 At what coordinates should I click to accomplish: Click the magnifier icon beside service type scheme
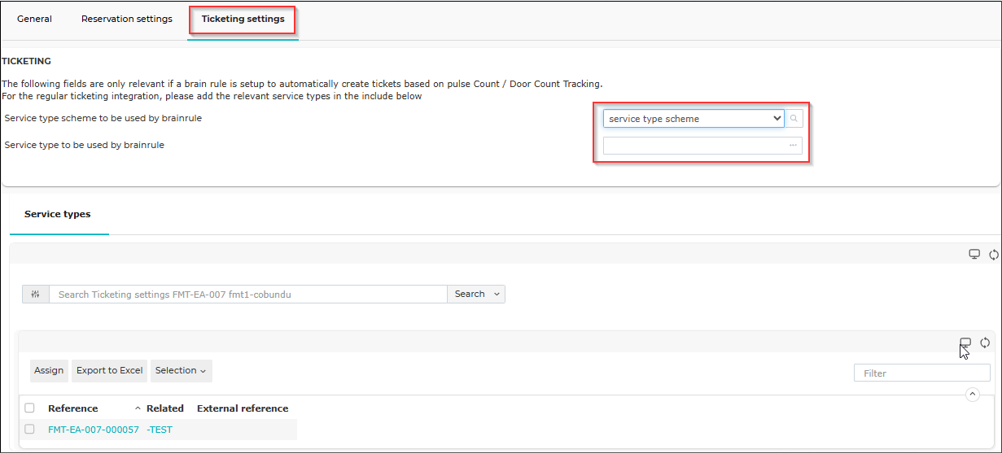coord(794,119)
